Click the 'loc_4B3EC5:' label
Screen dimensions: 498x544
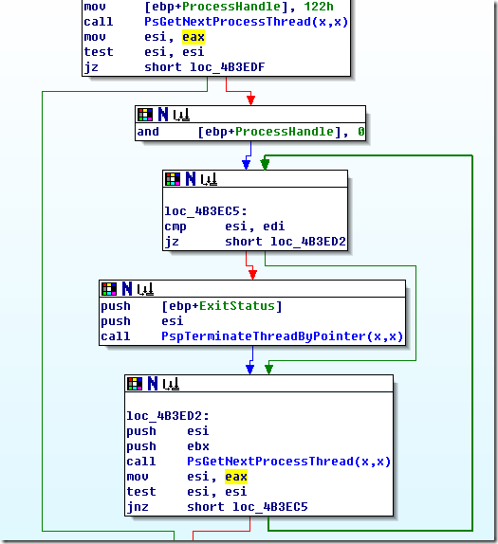click(x=206, y=211)
